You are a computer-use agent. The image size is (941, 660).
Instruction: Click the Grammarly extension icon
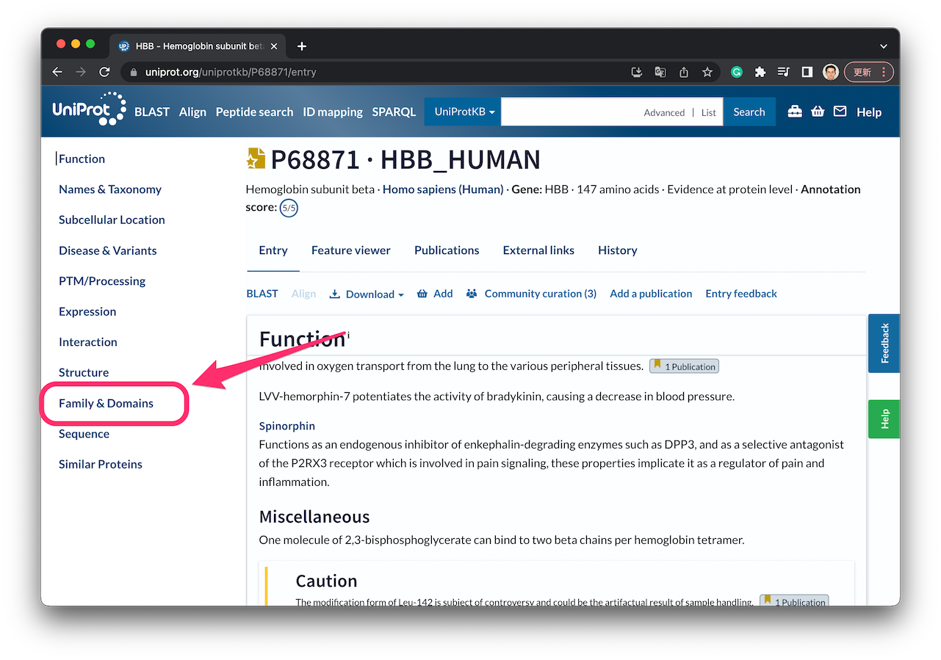[x=737, y=72]
